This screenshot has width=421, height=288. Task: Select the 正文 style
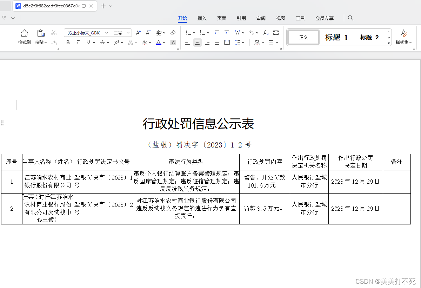pyautogui.click(x=303, y=37)
